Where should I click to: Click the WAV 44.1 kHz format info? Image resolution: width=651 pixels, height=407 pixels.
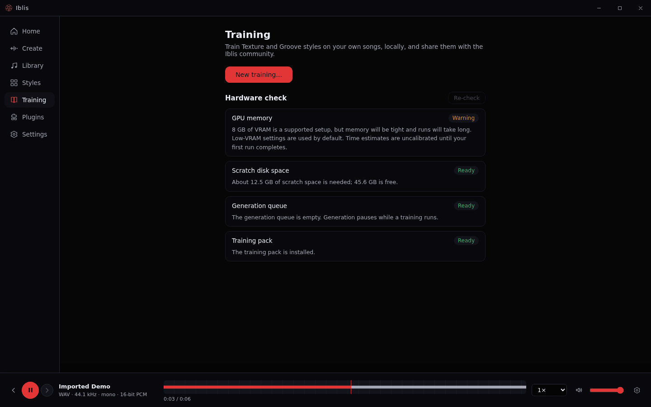(x=103, y=394)
